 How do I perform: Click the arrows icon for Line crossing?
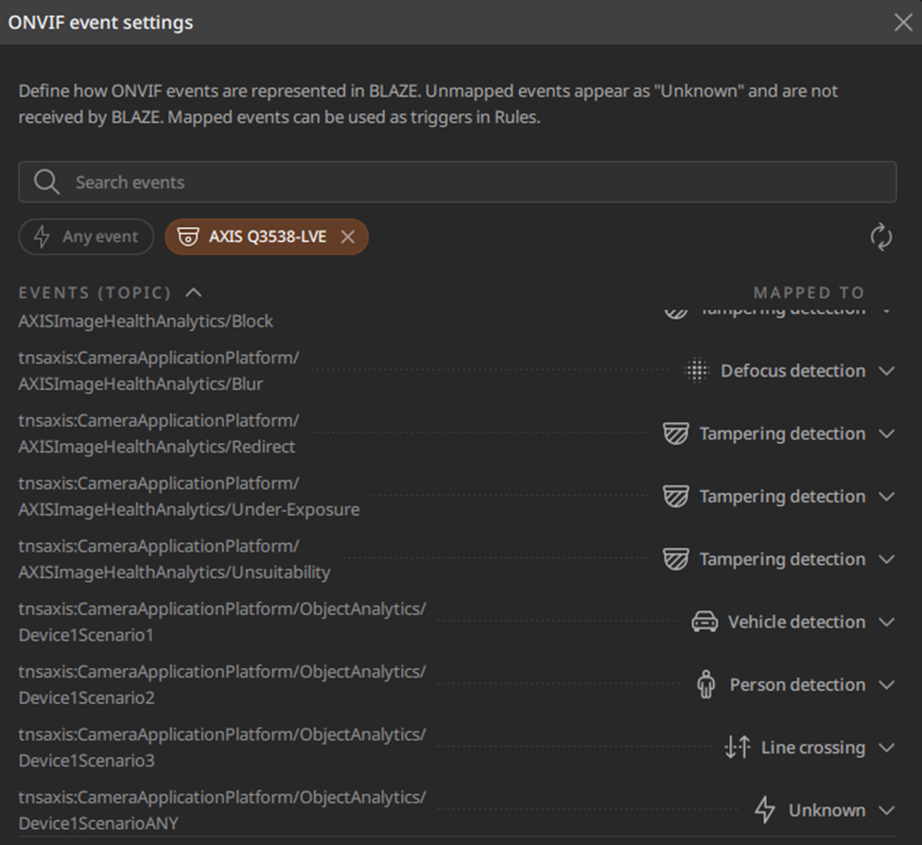(738, 748)
